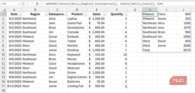The image size is (195, 93).
Task: Click the $ 2,000.00 sales cell
Action: click(97, 32)
